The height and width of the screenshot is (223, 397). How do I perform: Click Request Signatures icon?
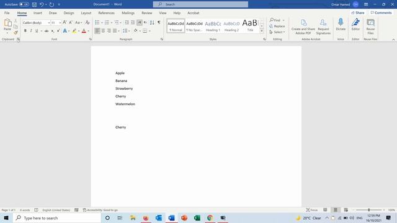[x=323, y=26]
